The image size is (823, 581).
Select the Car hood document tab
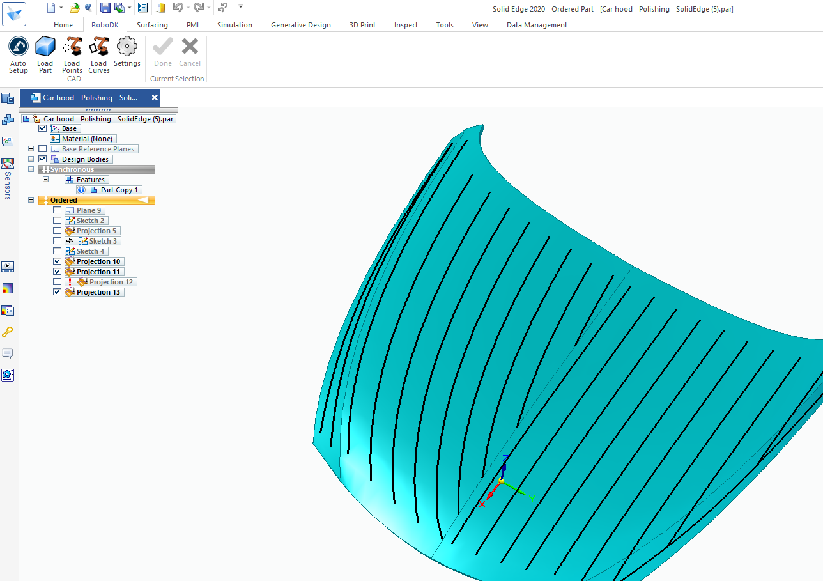pyautogui.click(x=90, y=98)
